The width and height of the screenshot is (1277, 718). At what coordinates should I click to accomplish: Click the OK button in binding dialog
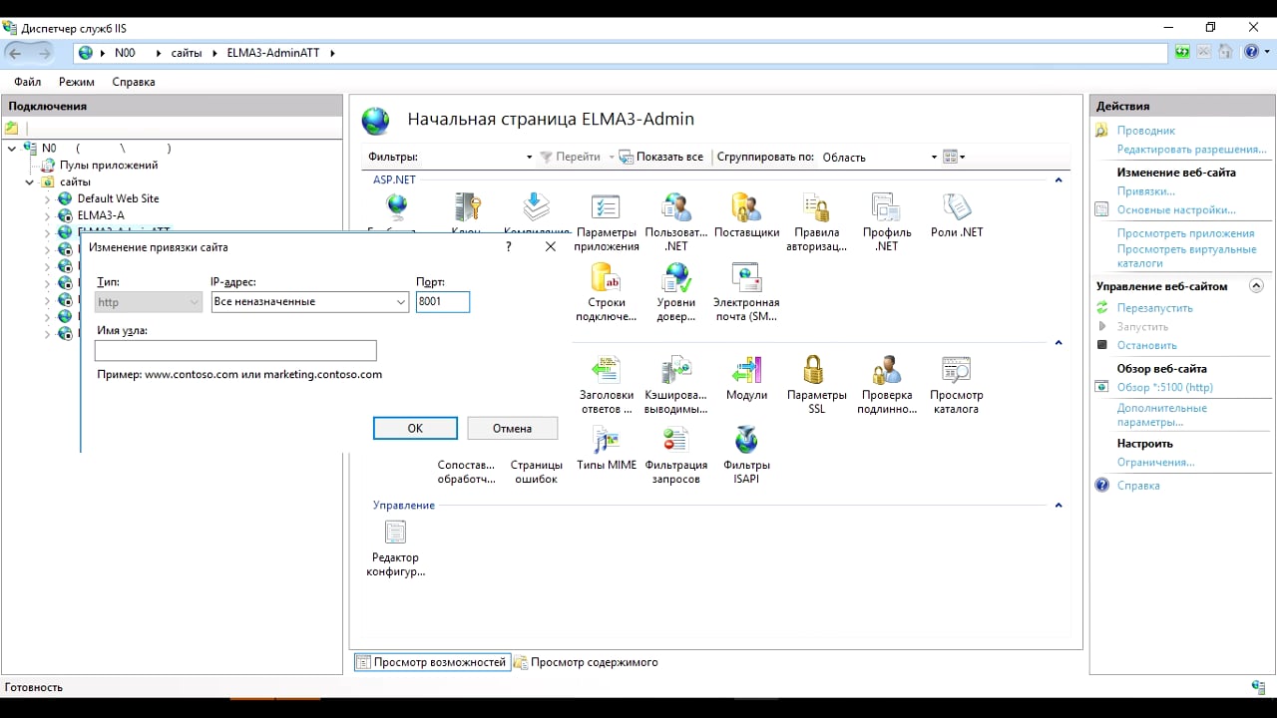pyautogui.click(x=415, y=428)
